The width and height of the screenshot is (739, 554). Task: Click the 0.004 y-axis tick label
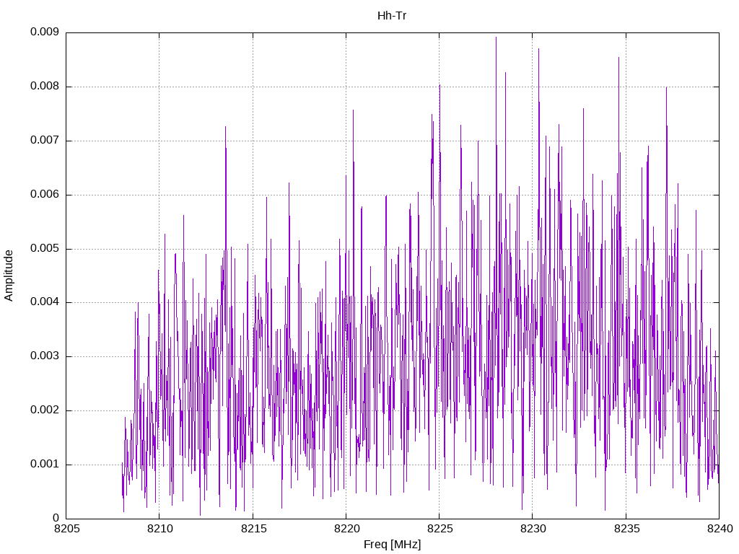coord(45,302)
